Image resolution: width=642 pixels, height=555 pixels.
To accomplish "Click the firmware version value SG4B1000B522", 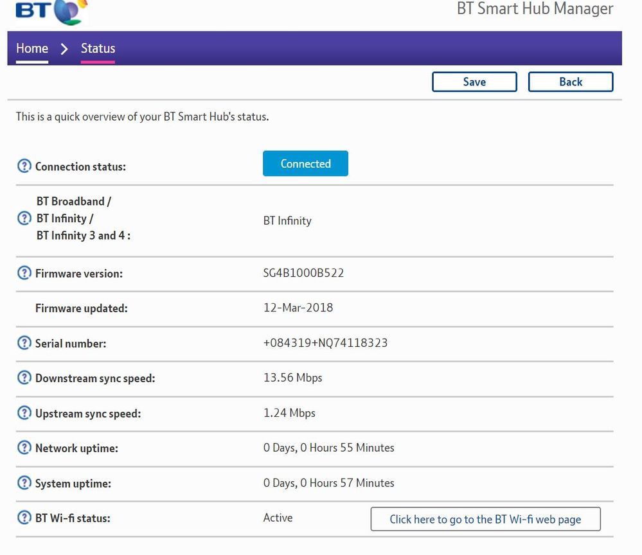I will [x=303, y=273].
